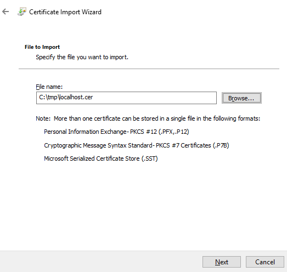This screenshot has width=287, height=272.
Task: Open the Browse… file dialog
Action: click(241, 98)
